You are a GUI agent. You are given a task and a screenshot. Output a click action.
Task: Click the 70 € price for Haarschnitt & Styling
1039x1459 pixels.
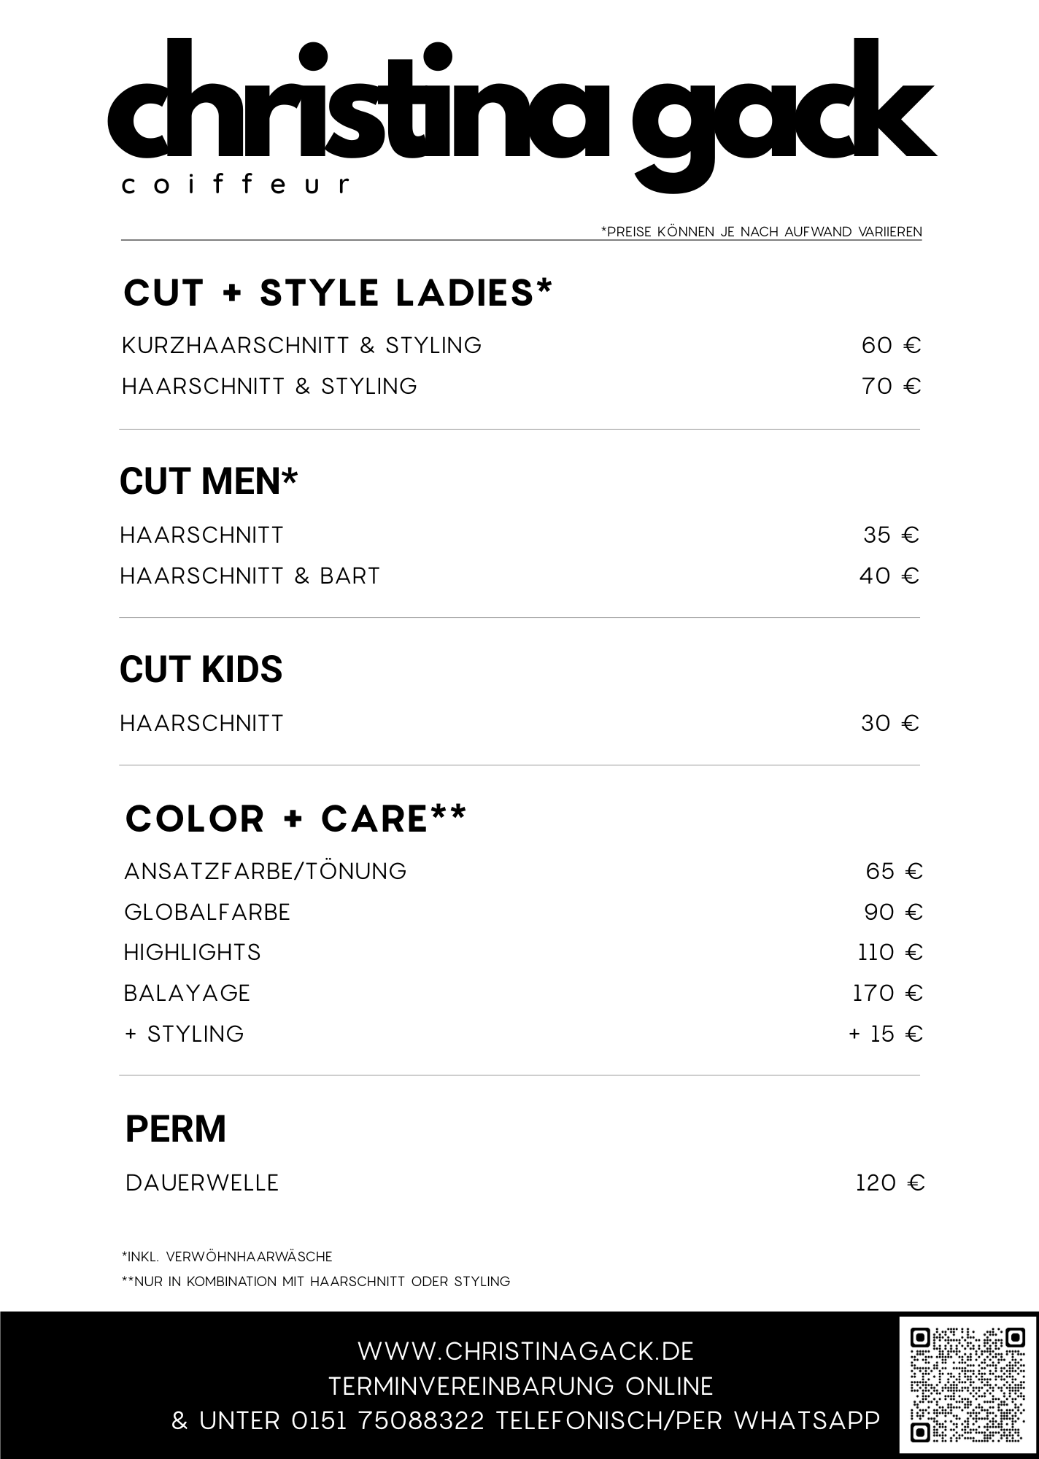tap(891, 386)
